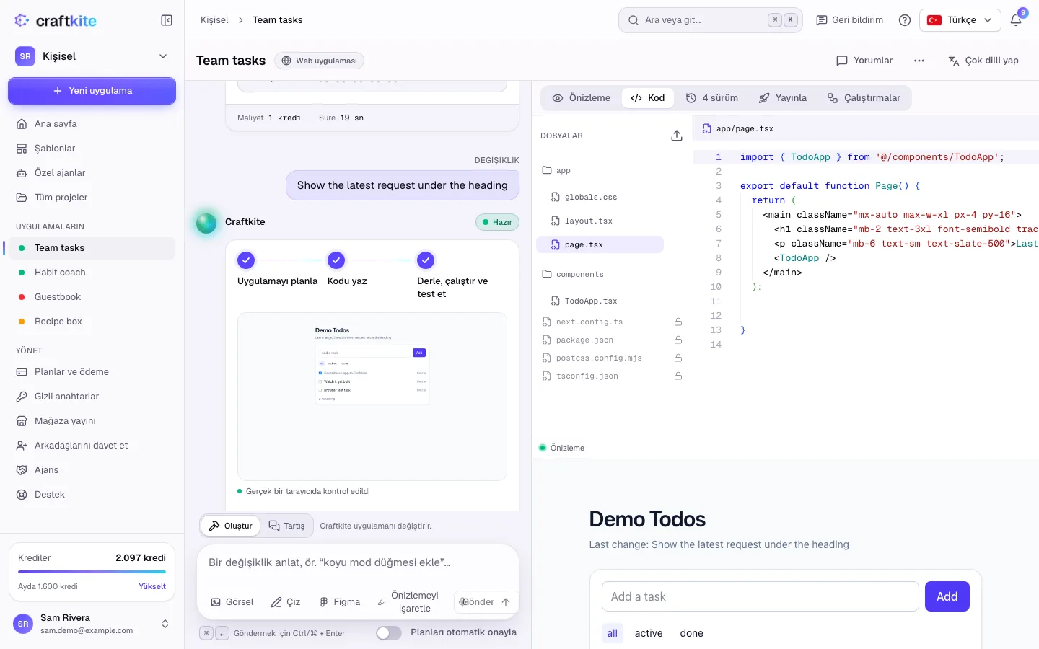This screenshot has width=1039, height=649.
Task: Open Gizli anahtarlar in sidebar
Action: coord(92,397)
